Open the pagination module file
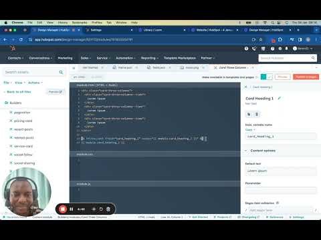The height and width of the screenshot is (240, 321). pyautogui.click(x=22, y=113)
